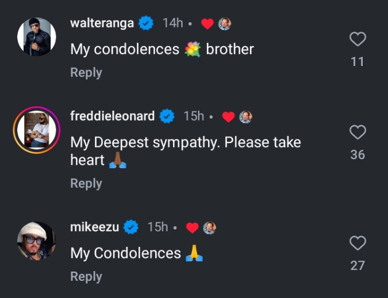
Task: Click freddieleonard's blue verified badge
Action: tap(167, 117)
